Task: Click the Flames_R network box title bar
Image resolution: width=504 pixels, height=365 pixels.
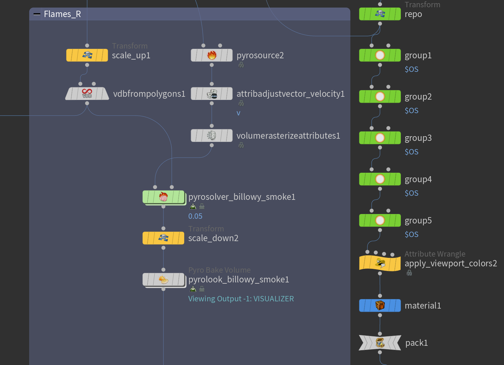Action: pos(190,14)
